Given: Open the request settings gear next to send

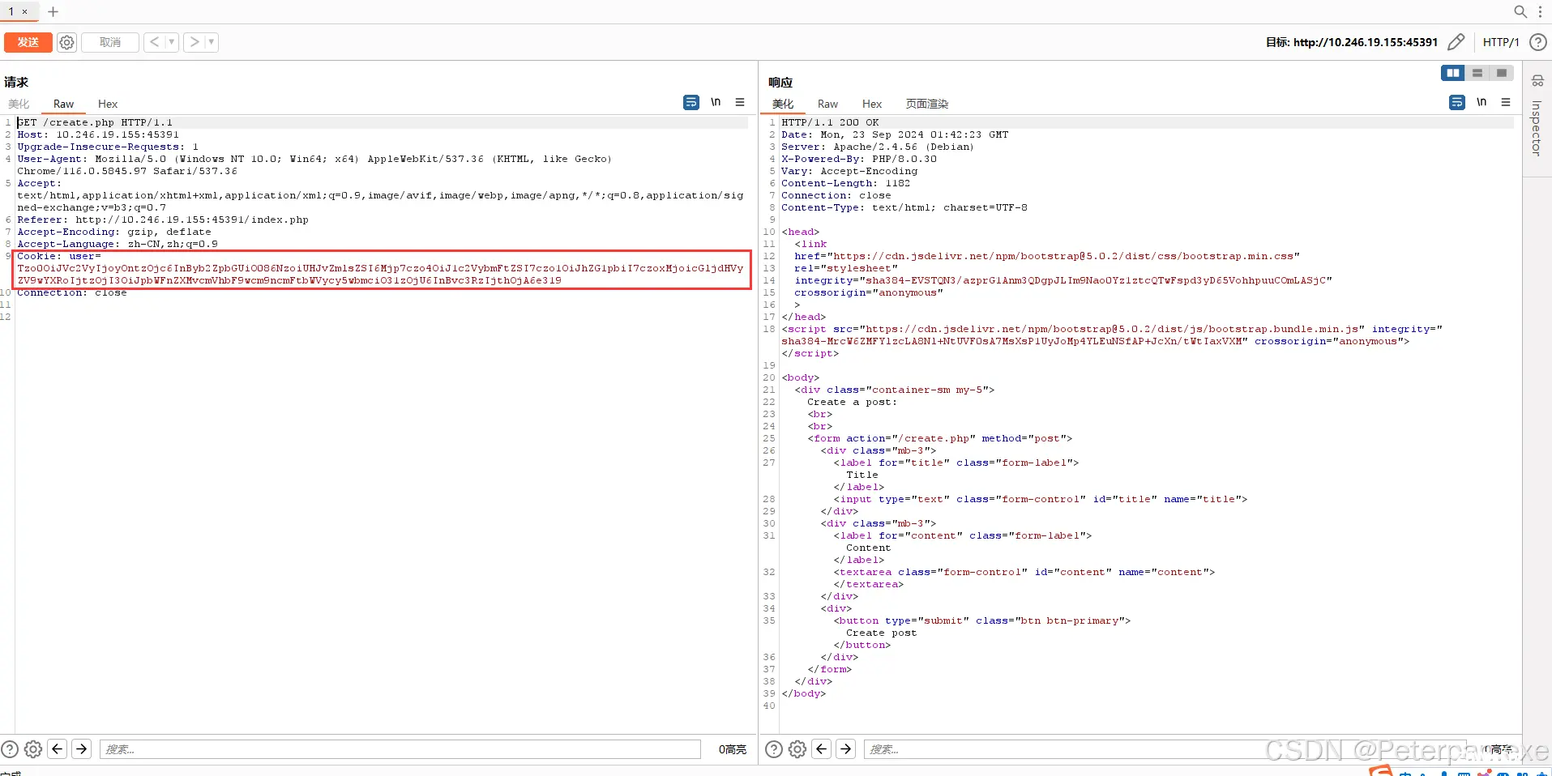Looking at the screenshot, I should 67,42.
